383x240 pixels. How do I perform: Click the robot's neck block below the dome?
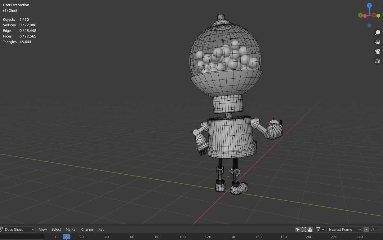point(228,104)
